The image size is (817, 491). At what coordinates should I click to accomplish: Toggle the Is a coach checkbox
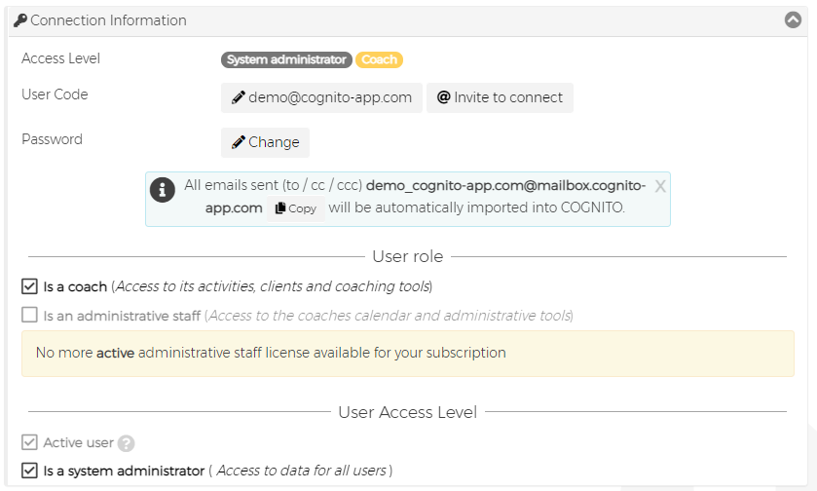(30, 286)
